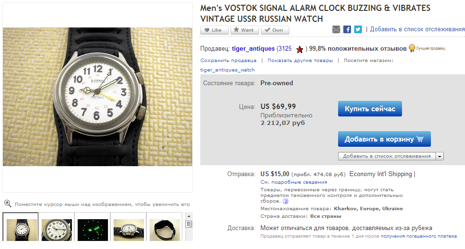
Task: Open watch list dropdown arrow
Action: coord(439,156)
